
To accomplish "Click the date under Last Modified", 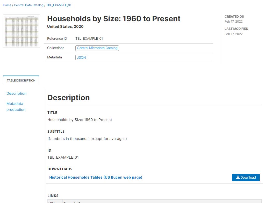I will click(x=233, y=34).
